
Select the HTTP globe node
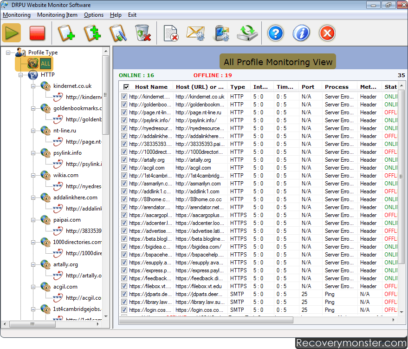click(x=33, y=75)
